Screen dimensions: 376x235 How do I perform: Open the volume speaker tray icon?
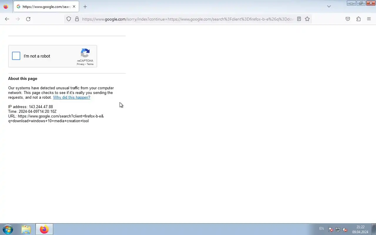coord(345,229)
